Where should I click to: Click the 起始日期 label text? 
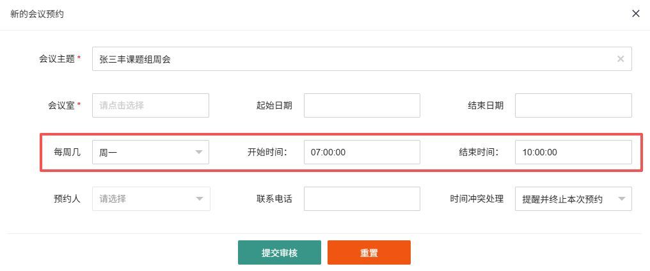pyautogui.click(x=274, y=105)
